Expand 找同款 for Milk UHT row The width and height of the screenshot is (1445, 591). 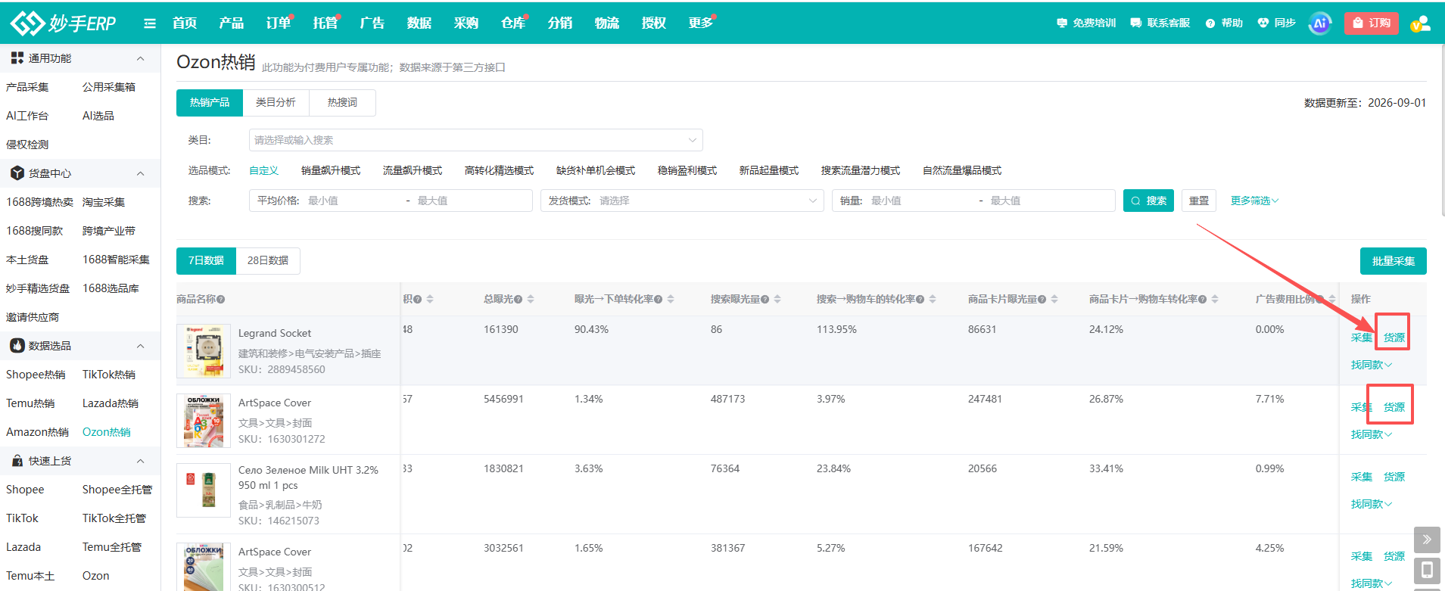click(x=1372, y=504)
